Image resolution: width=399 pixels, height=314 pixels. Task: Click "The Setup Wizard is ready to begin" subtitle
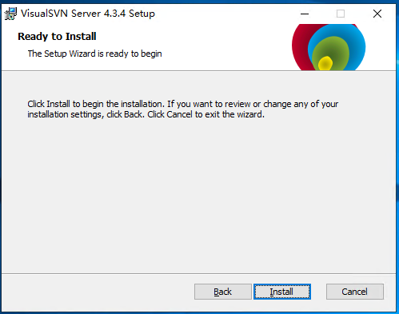tap(94, 54)
